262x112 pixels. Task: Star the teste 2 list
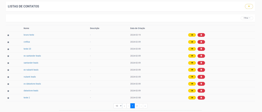(8, 98)
